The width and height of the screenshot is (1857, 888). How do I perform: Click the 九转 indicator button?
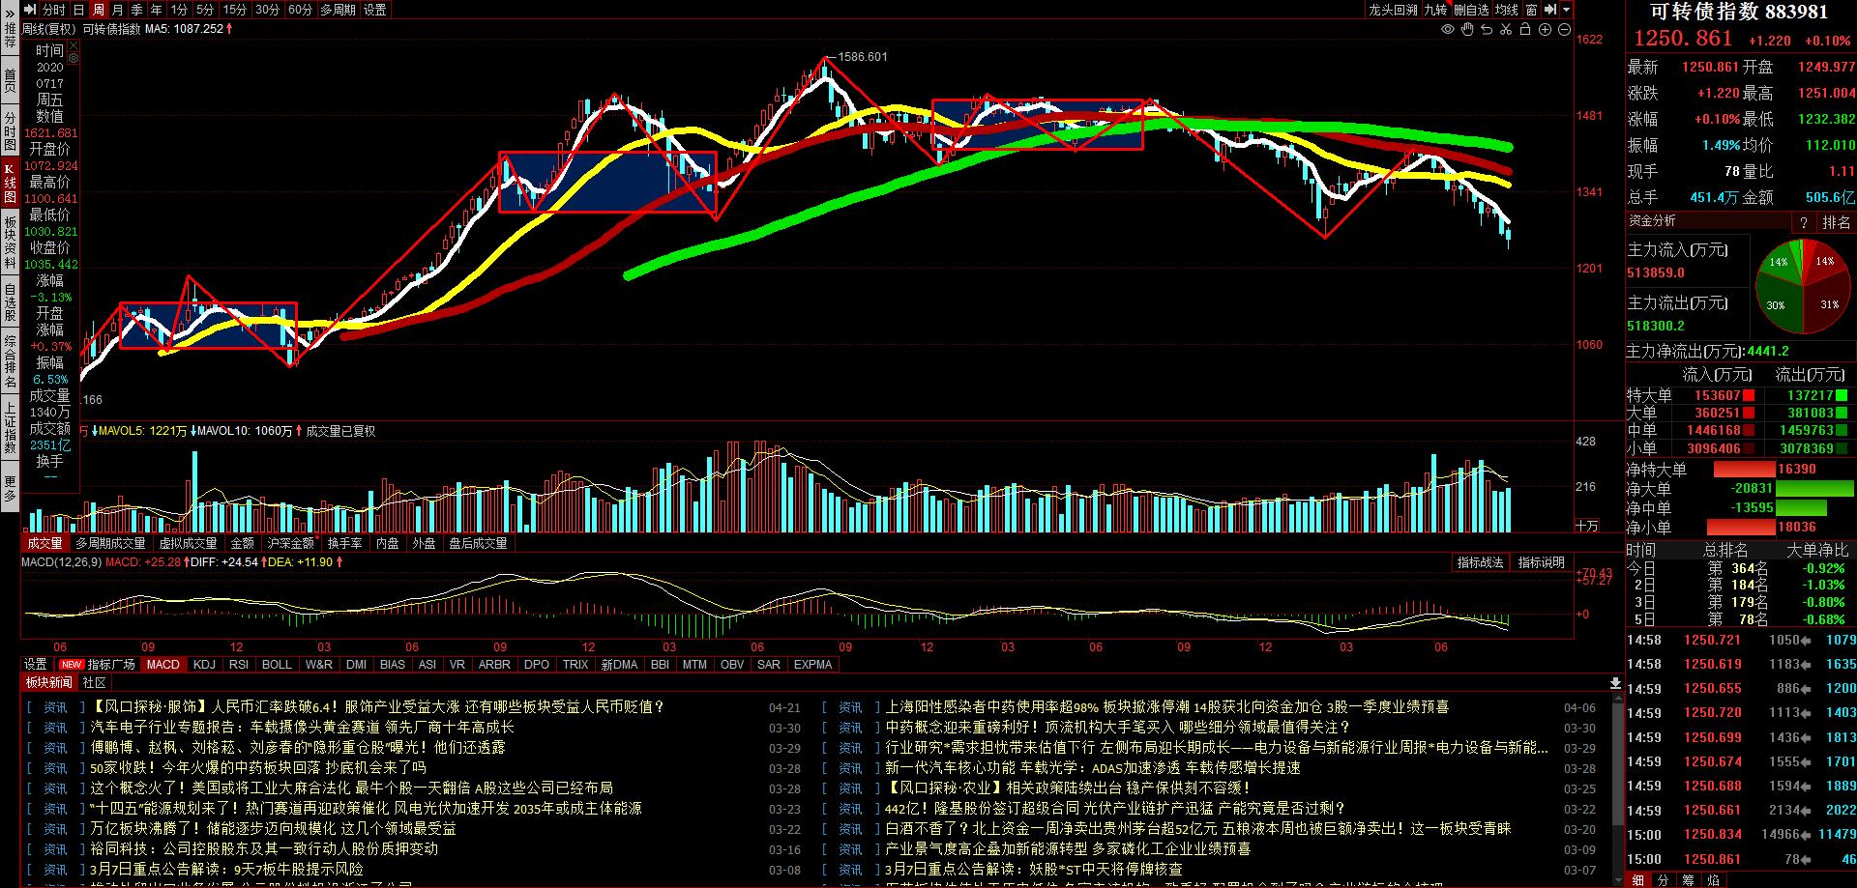[x=1435, y=10]
